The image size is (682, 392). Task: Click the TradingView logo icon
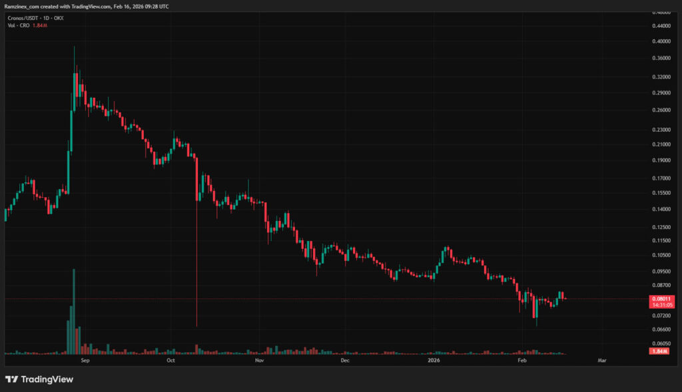[x=12, y=379]
